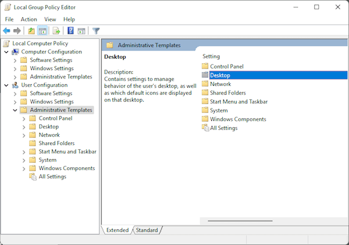Switch to the Standard tab
This screenshot has height=245, width=349.
(147, 230)
